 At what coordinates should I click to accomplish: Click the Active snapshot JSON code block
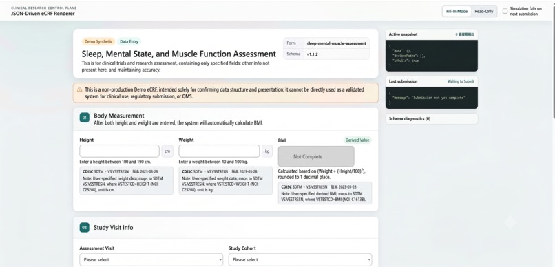click(x=432, y=56)
